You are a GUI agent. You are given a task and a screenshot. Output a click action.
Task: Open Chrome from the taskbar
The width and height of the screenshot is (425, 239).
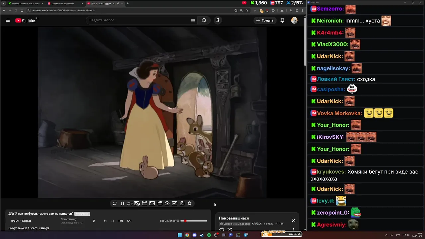[187, 235]
